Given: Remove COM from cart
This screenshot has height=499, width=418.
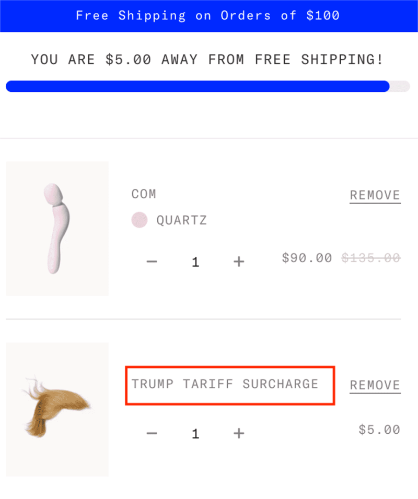Looking at the screenshot, I should pos(375,195).
